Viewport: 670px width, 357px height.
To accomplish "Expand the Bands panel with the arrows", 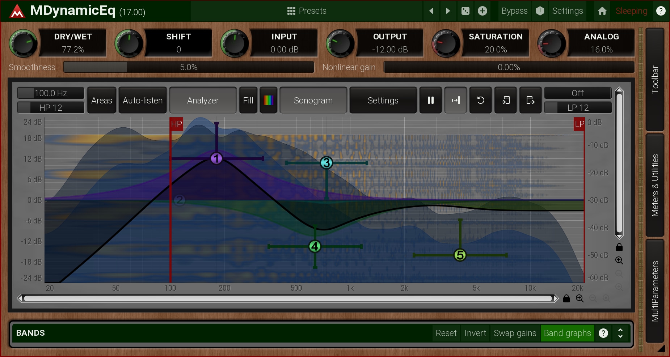I will point(620,333).
